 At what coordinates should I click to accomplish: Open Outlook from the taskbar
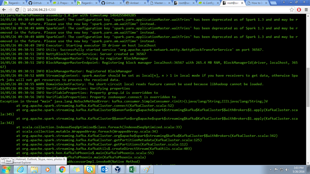click(x=104, y=169)
